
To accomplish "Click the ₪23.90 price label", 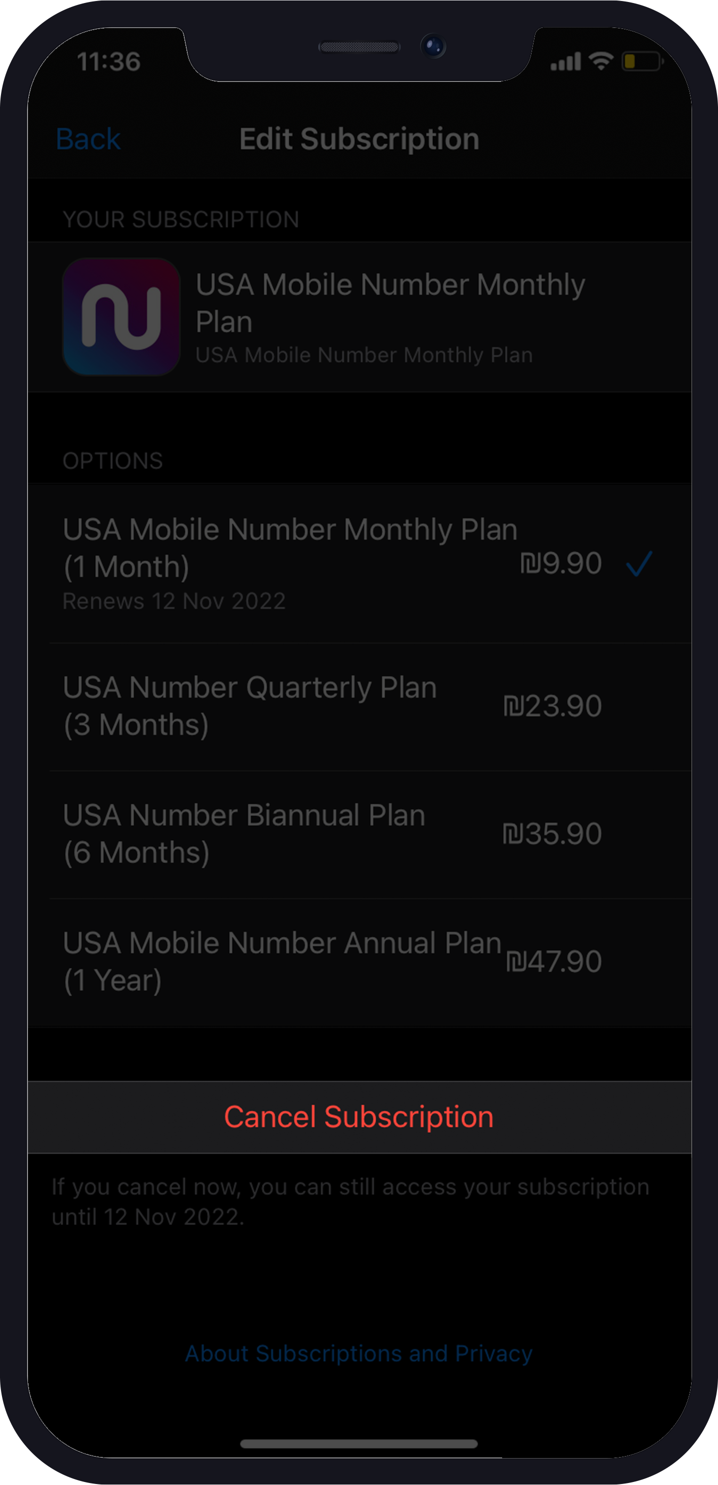I will [552, 706].
